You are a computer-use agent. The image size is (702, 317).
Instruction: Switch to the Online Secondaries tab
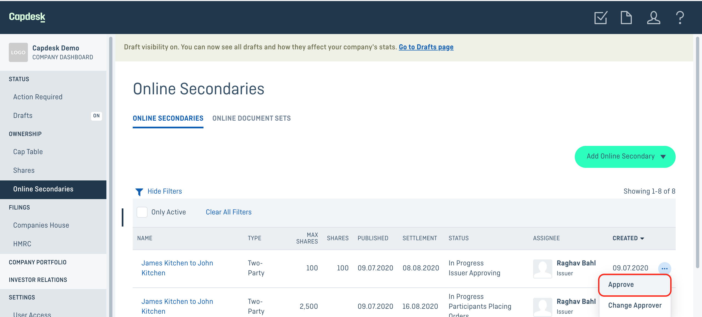(x=168, y=118)
